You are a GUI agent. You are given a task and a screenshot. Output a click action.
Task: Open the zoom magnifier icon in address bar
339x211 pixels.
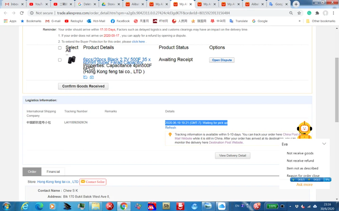point(291,13)
